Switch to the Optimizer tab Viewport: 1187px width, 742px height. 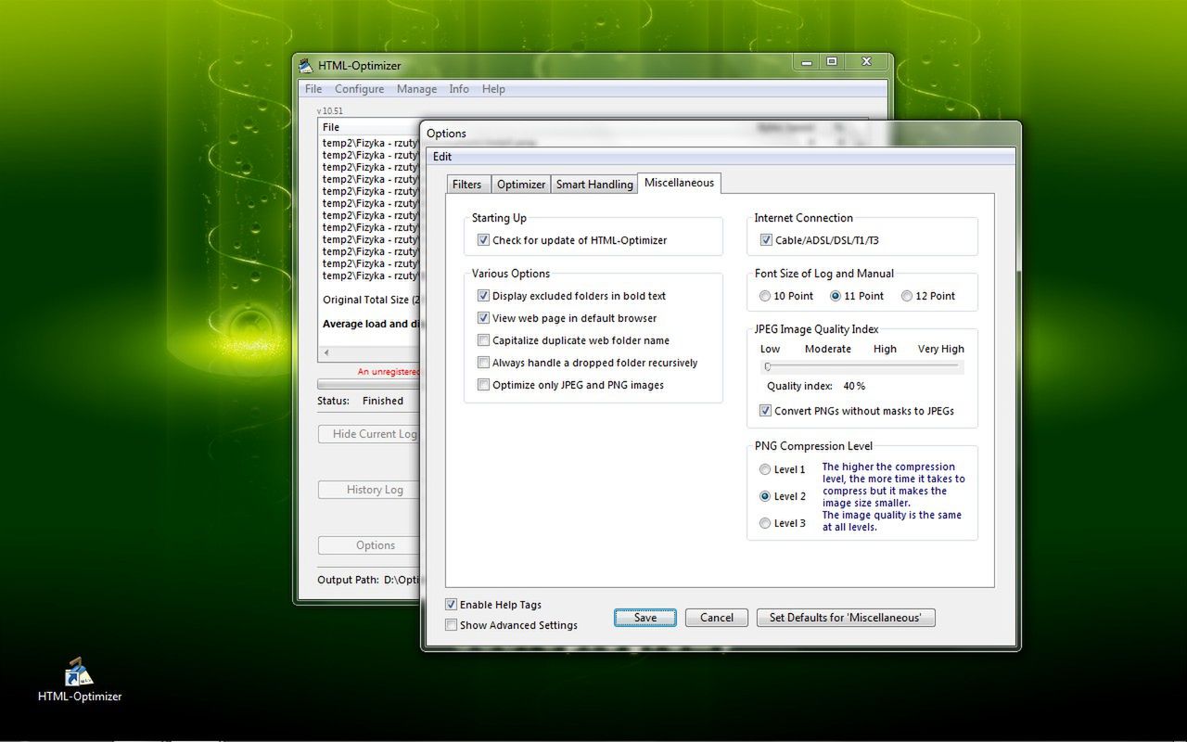click(521, 185)
